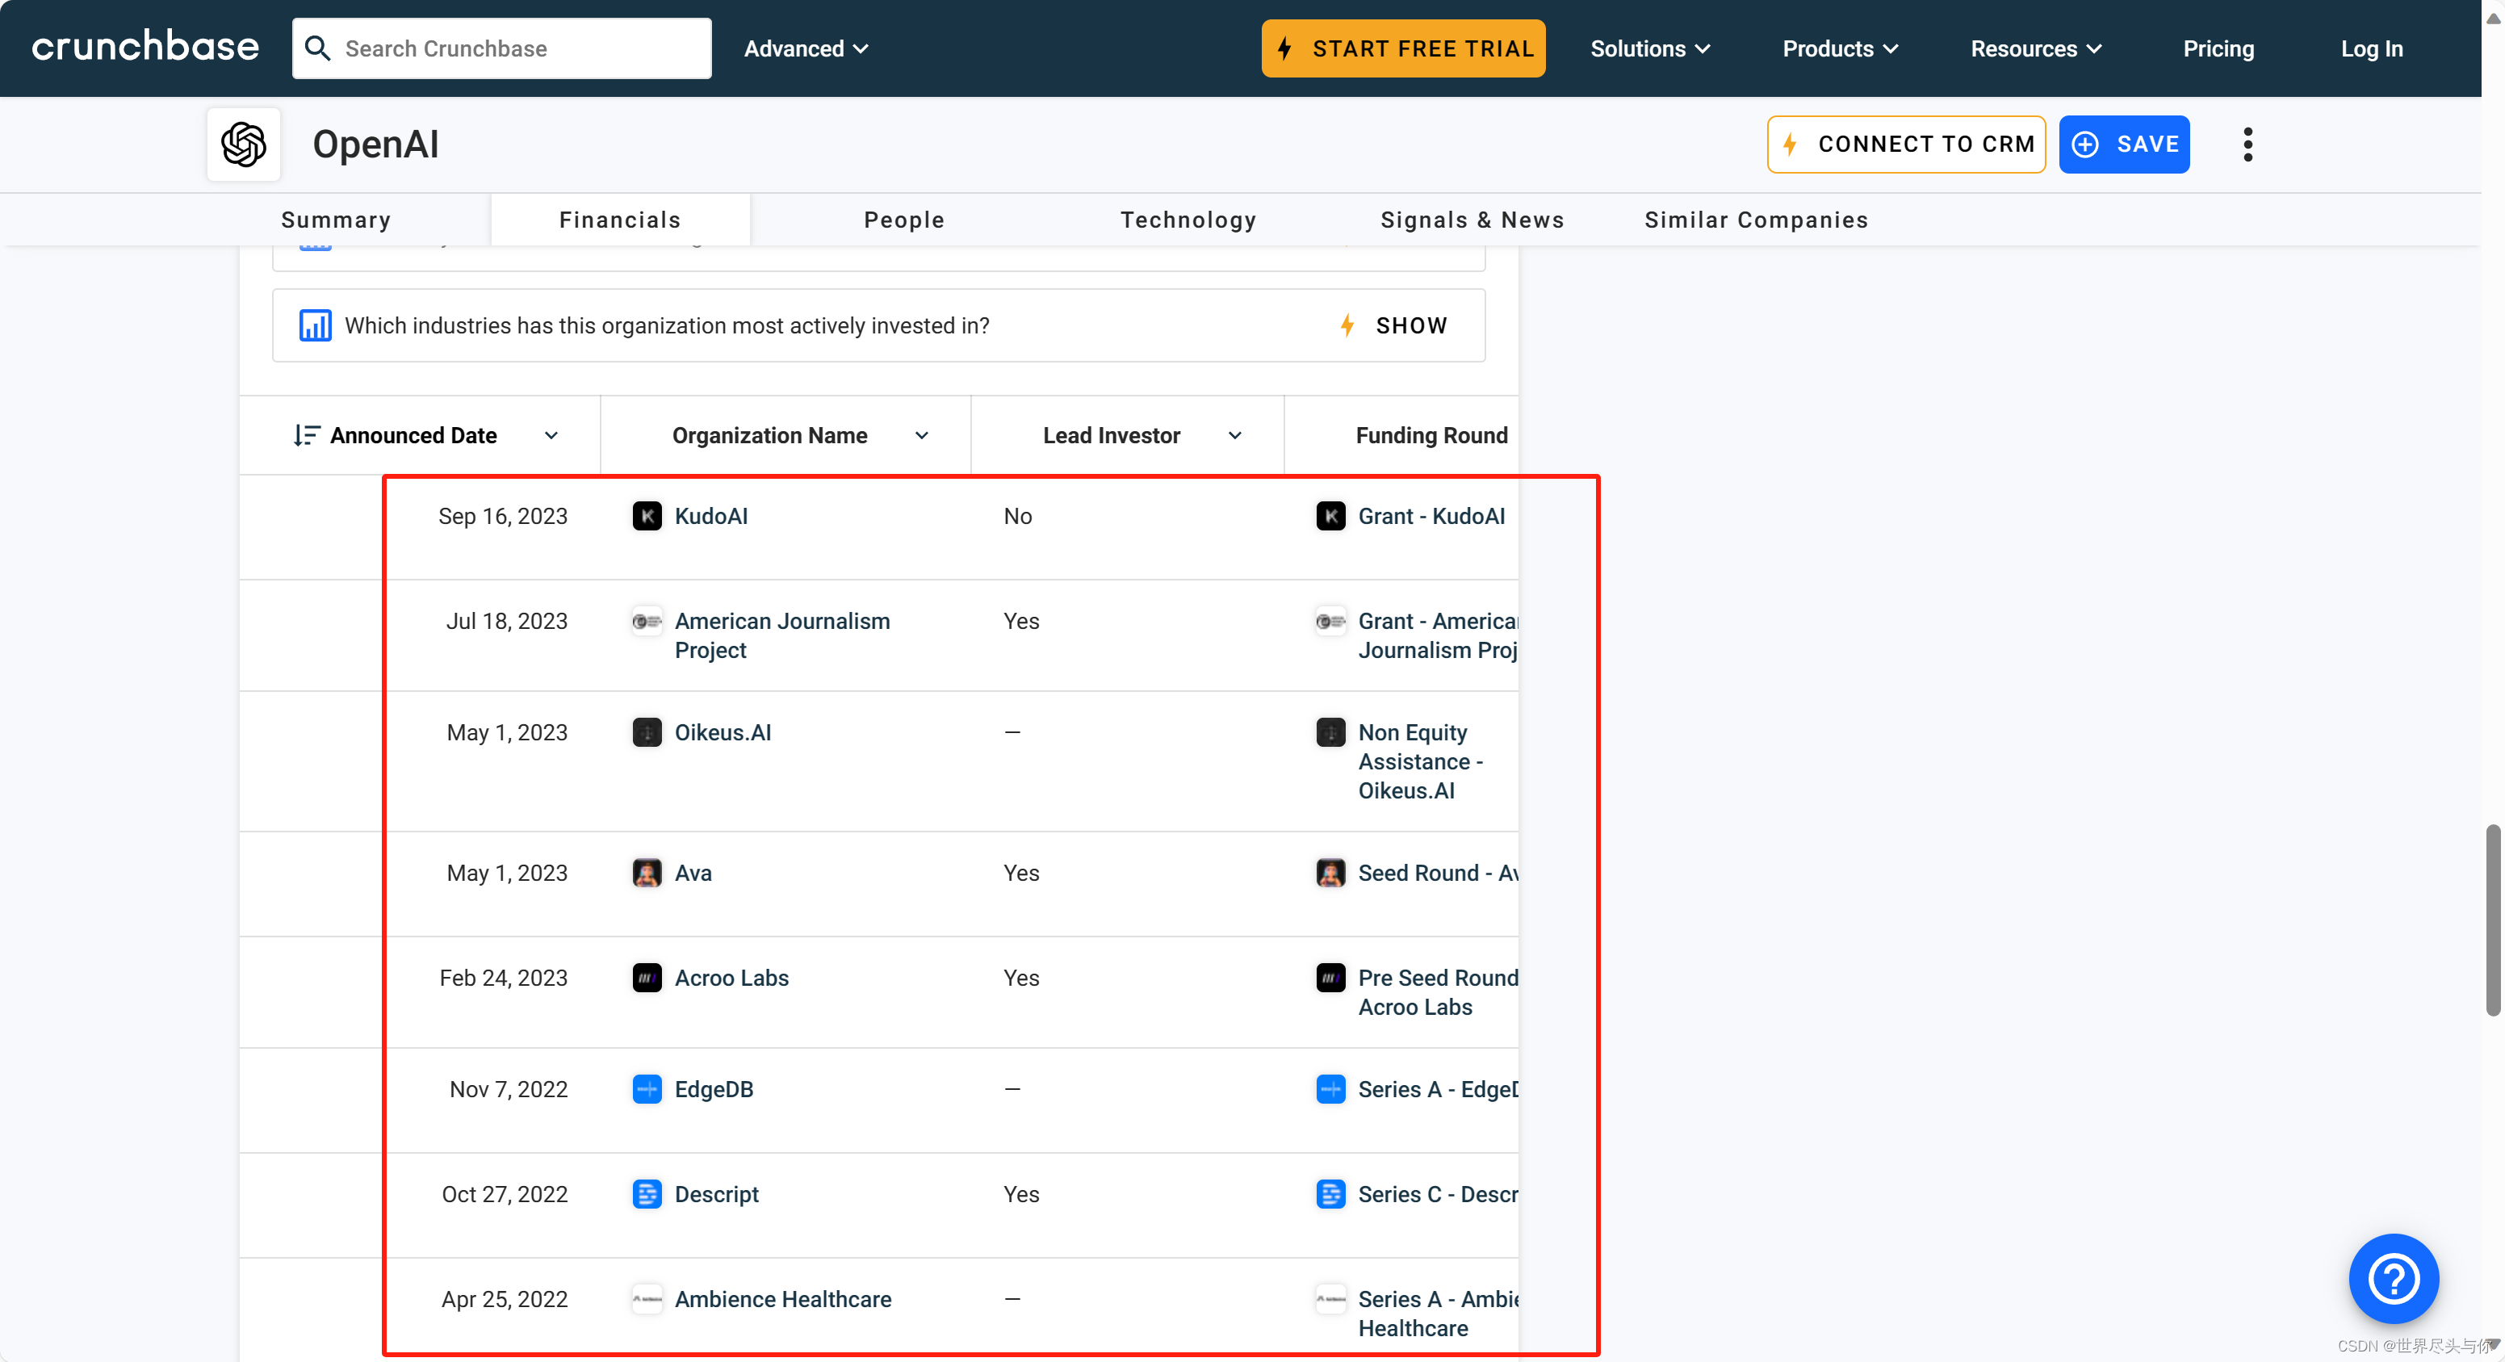Click American Journalism Project organization logo
The width and height of the screenshot is (2505, 1362).
[647, 621]
